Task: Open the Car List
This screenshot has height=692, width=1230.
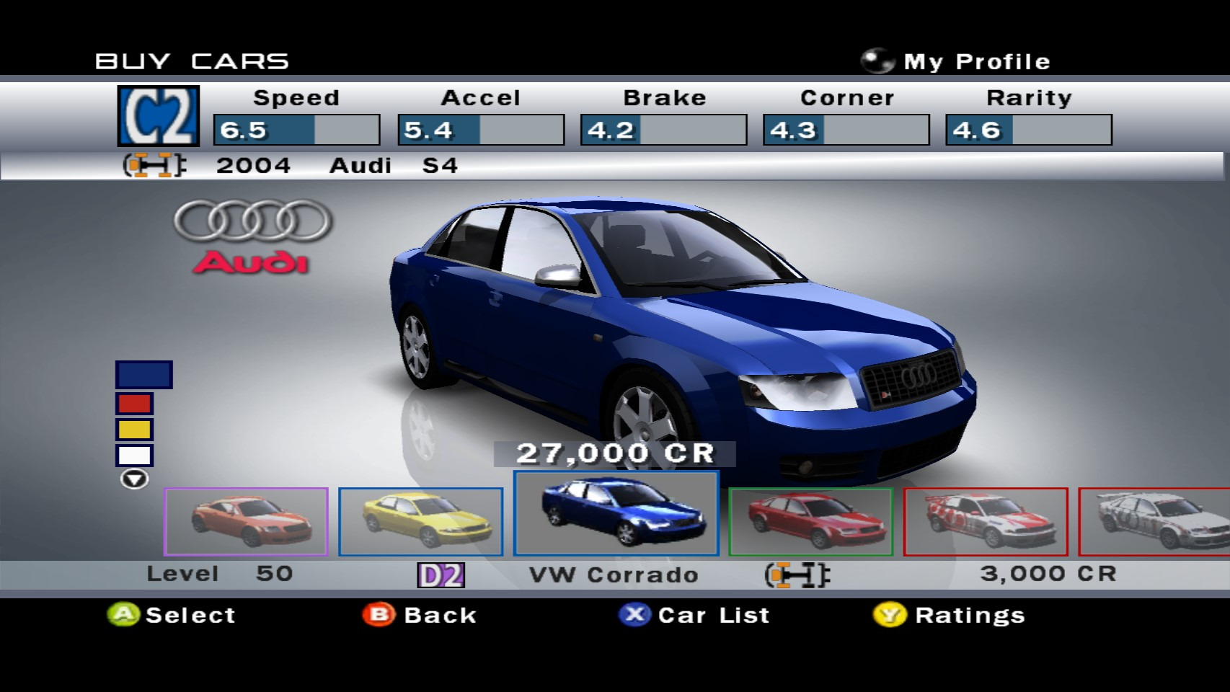Action: tap(714, 615)
